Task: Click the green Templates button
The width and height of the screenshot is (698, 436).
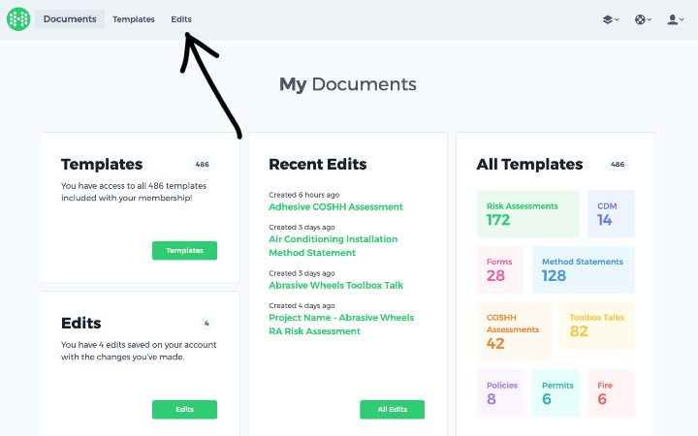Action: [x=184, y=251]
